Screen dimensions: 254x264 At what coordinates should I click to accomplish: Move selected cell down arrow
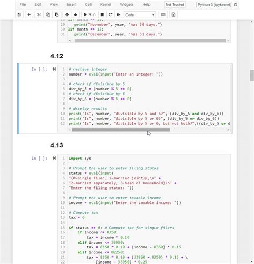(x=76, y=14)
